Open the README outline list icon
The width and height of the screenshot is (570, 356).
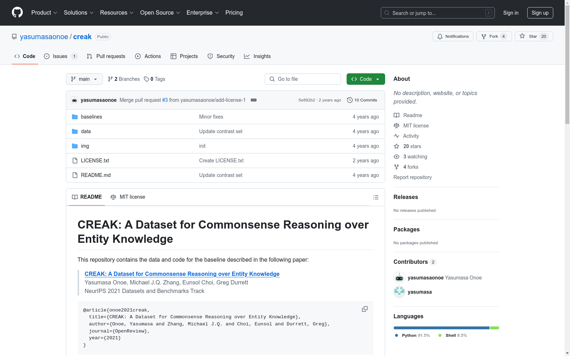point(376,197)
